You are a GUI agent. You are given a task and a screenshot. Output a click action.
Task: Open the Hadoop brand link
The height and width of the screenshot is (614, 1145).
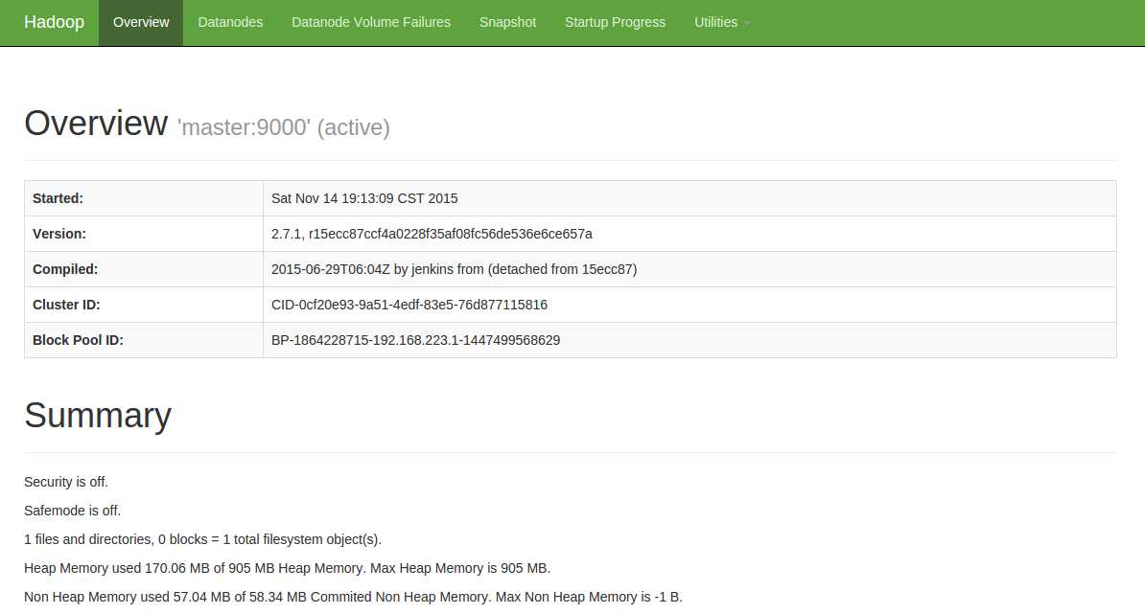pos(54,22)
